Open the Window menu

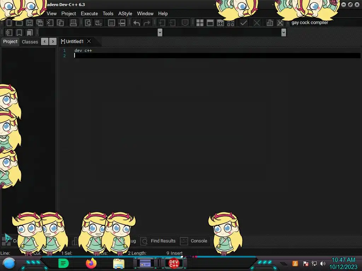[145, 14]
